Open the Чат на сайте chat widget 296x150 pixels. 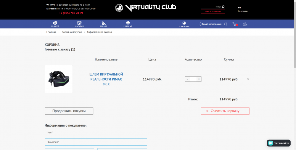(279, 143)
